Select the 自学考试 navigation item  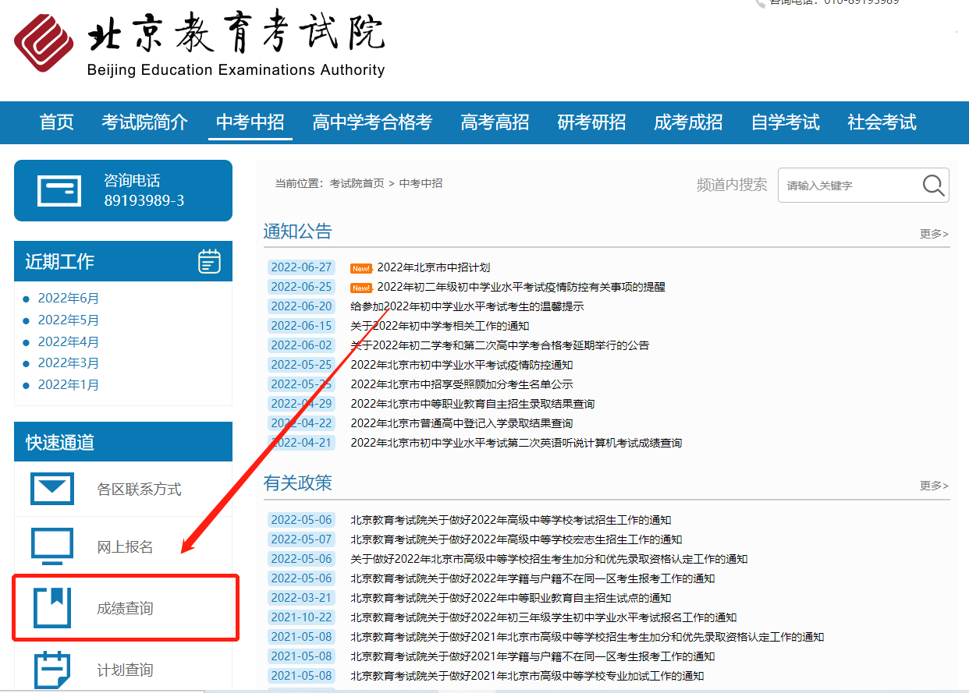(x=785, y=122)
